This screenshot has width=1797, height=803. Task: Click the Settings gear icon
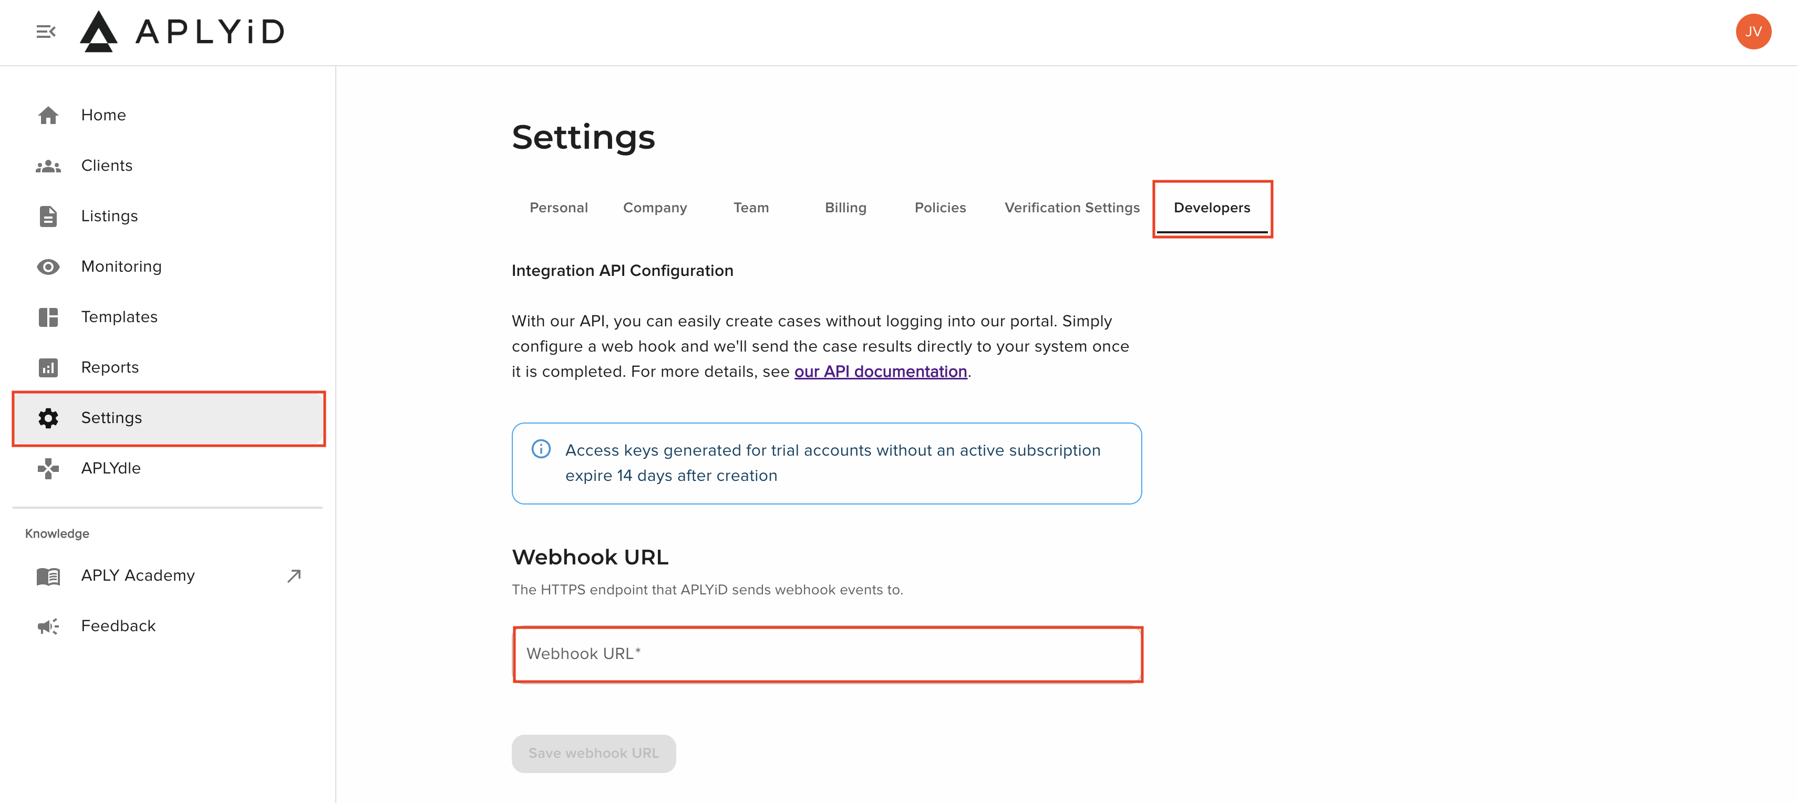[x=48, y=418]
